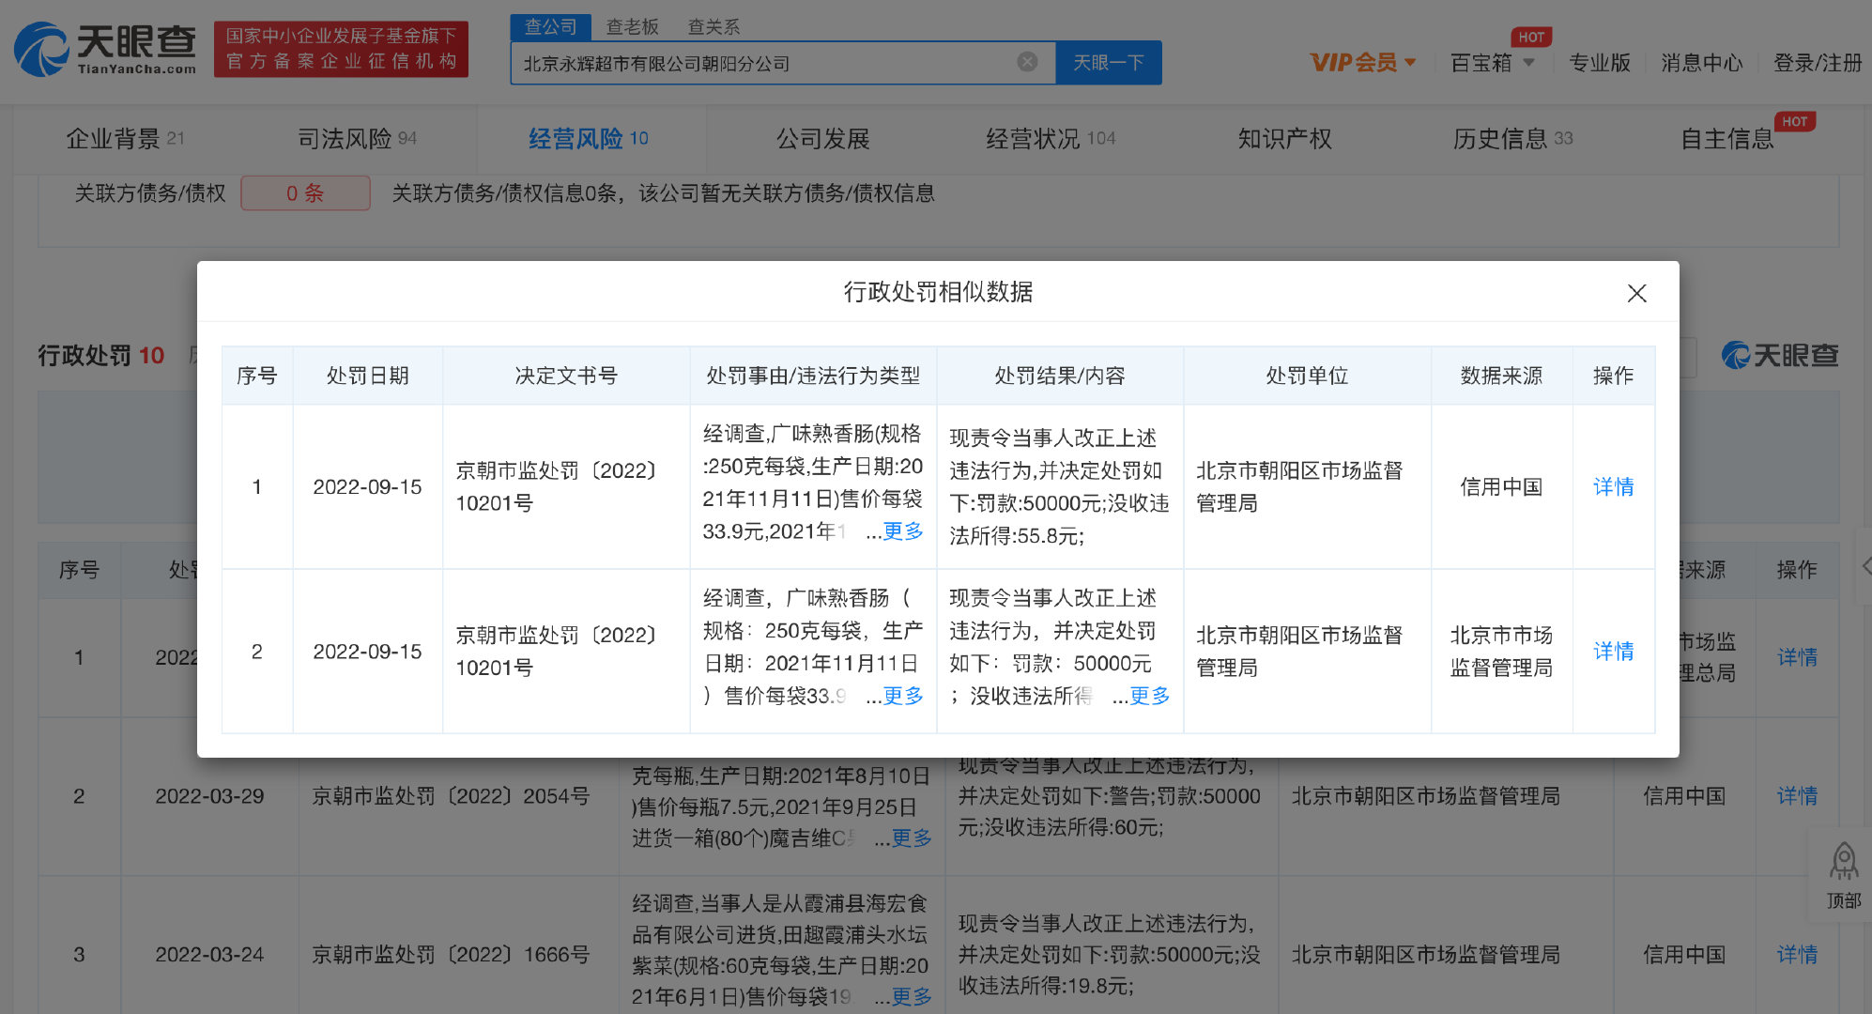The height and width of the screenshot is (1014, 1872).
Task: Open 详情 for background row 2022-03-24
Action: click(1797, 955)
